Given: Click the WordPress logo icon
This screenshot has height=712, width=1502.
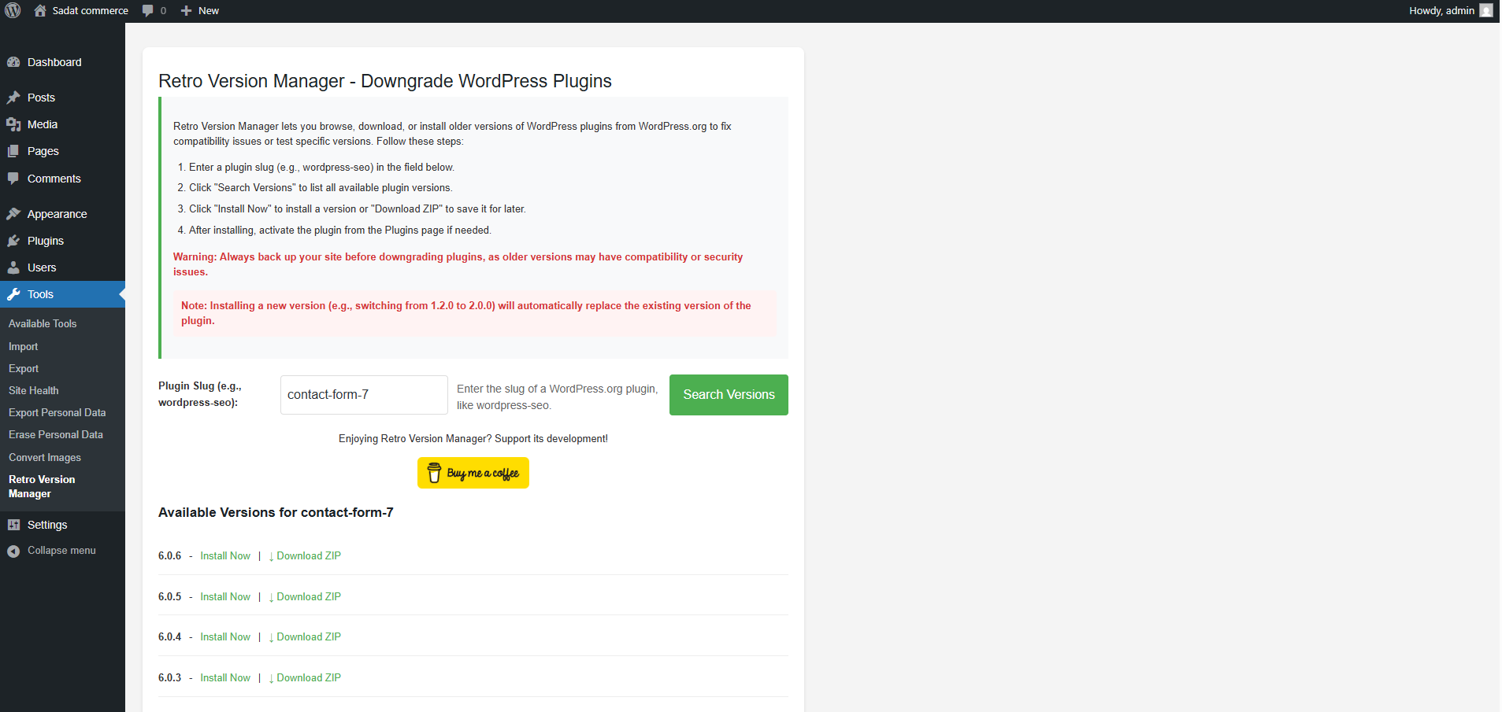Looking at the screenshot, I should point(13,10).
